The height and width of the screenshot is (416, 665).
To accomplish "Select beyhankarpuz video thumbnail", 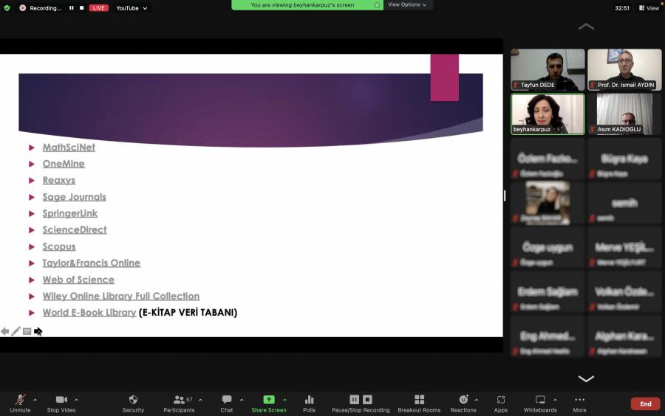I will 548,114.
